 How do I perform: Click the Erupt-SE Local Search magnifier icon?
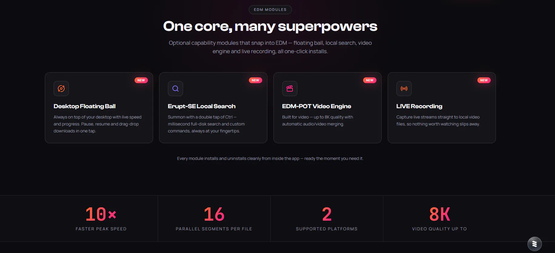176,89
